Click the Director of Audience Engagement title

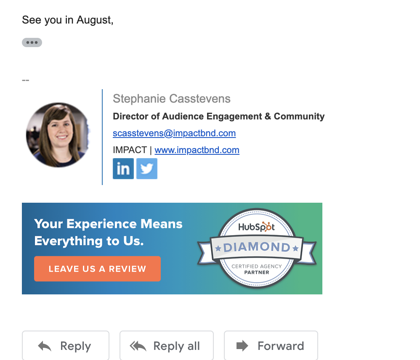point(218,116)
